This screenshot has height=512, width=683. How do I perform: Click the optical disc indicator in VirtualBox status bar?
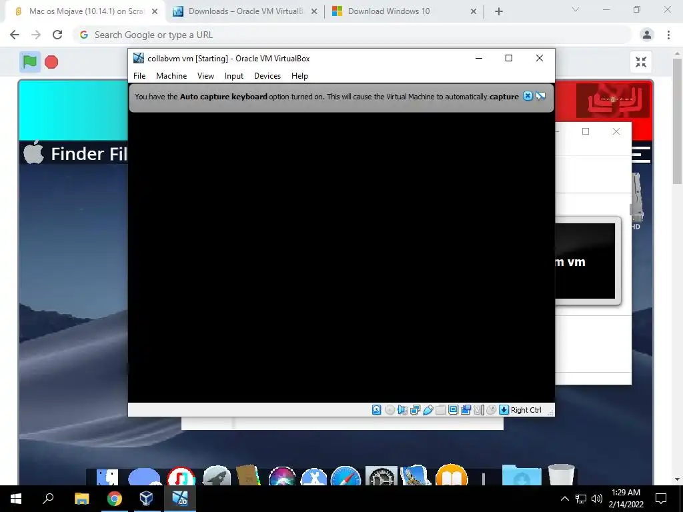(x=390, y=410)
